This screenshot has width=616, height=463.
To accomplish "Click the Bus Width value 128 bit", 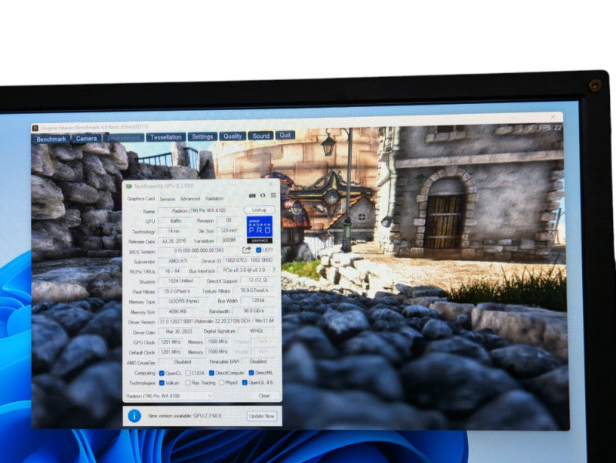I will pyautogui.click(x=258, y=300).
